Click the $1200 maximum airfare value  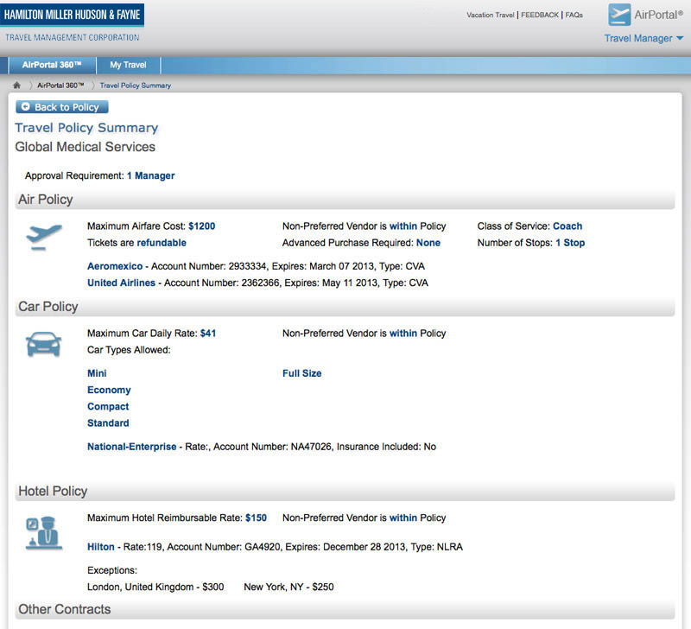[x=202, y=226]
